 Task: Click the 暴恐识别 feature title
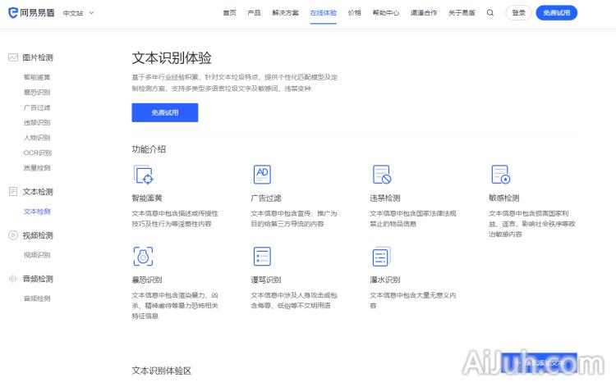147,280
